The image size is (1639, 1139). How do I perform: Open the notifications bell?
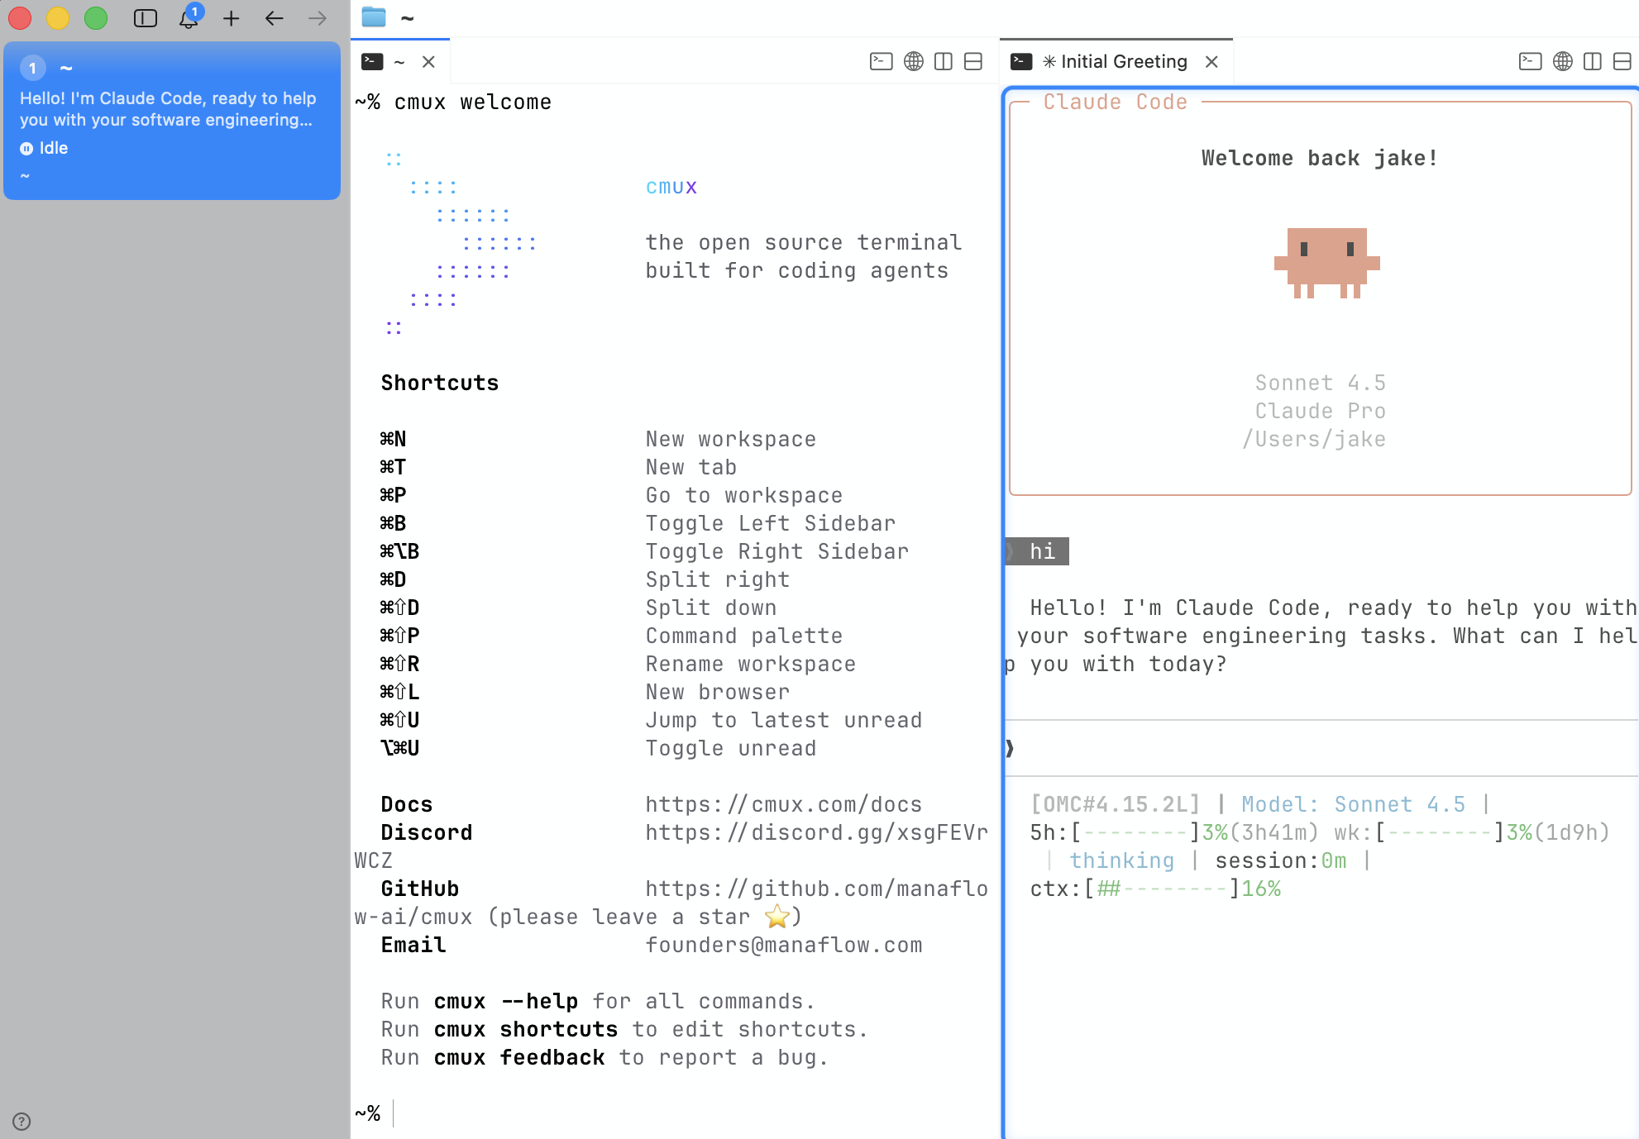pyautogui.click(x=189, y=18)
